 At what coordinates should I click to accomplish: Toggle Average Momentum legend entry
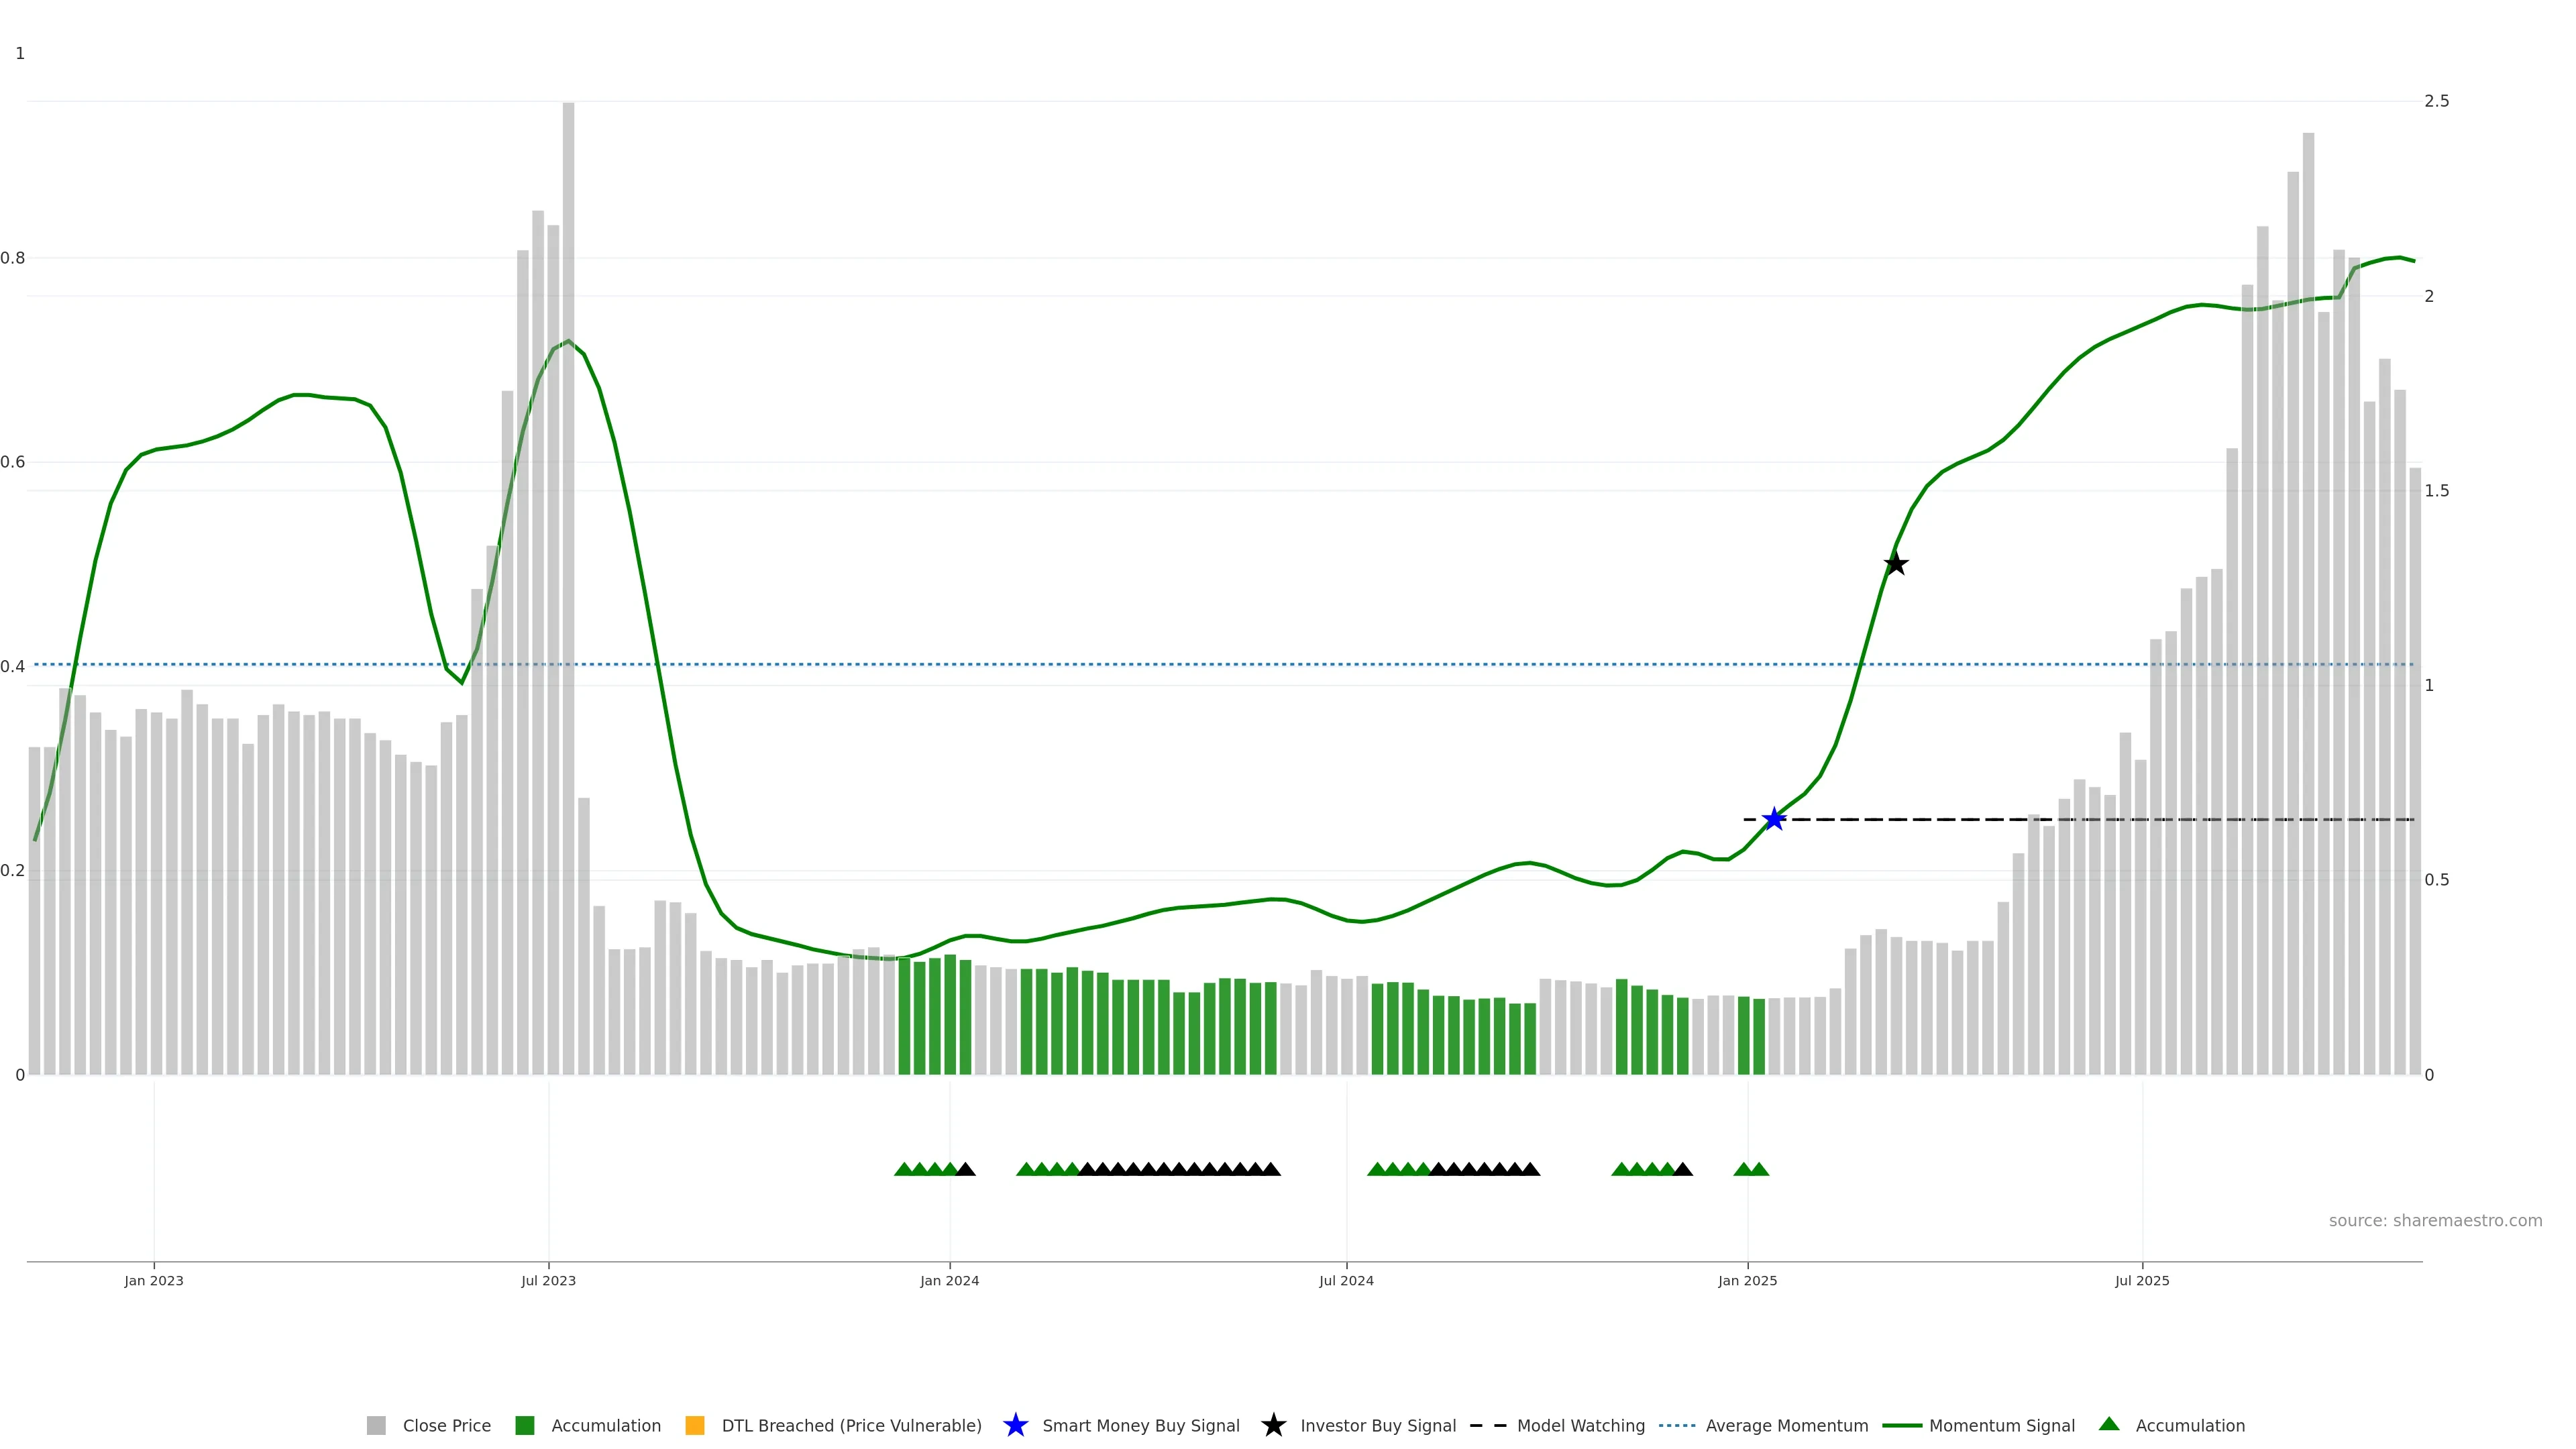[x=1786, y=1425]
